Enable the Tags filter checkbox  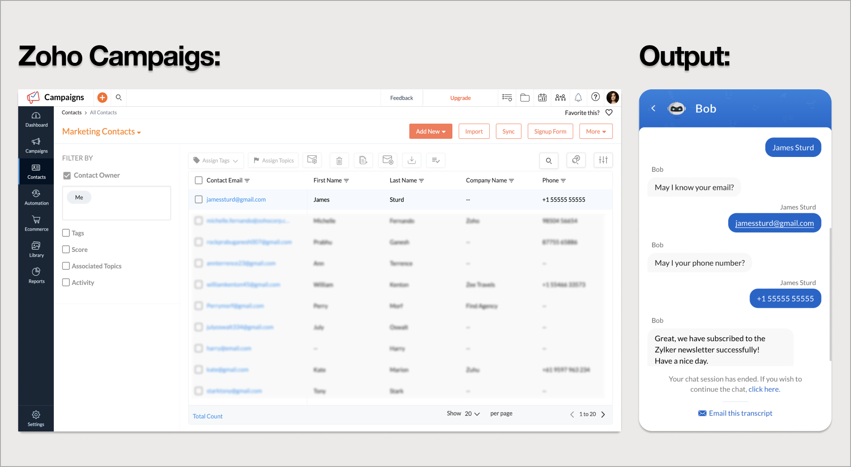(x=66, y=233)
